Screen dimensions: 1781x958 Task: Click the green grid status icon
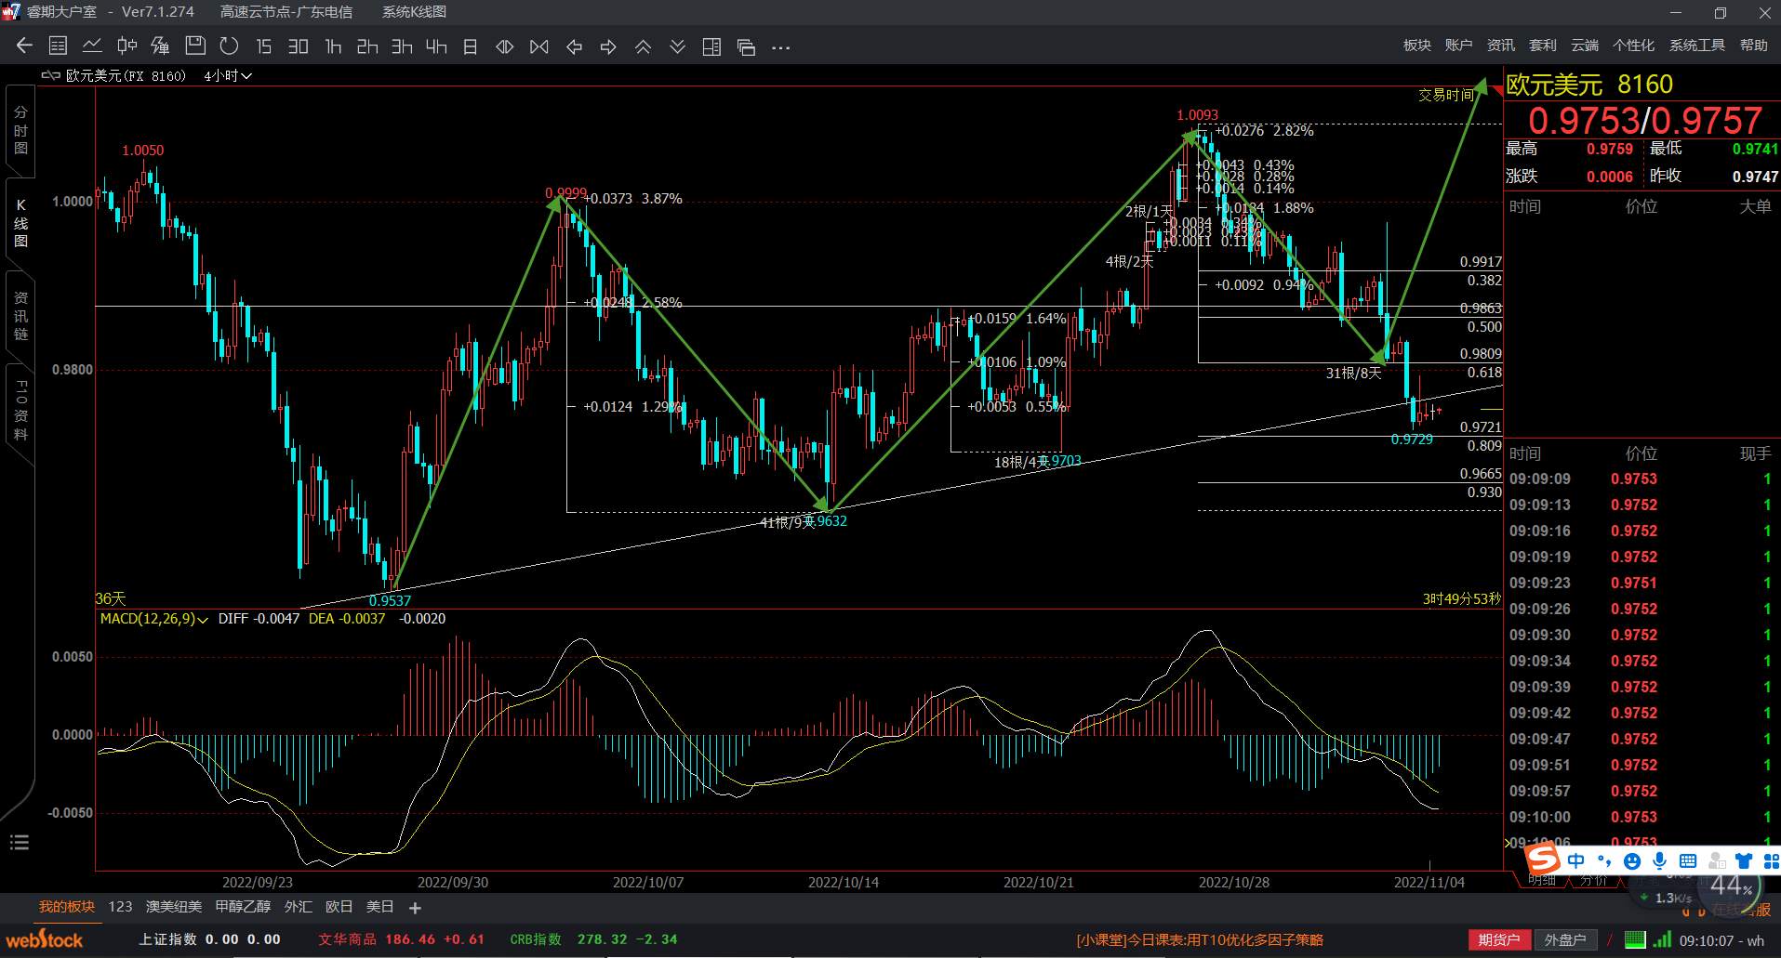(x=1635, y=939)
